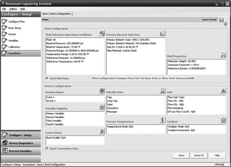The image size is (231, 167).
Task: Click the Burst Enable: N/A line
Action: tap(56, 138)
